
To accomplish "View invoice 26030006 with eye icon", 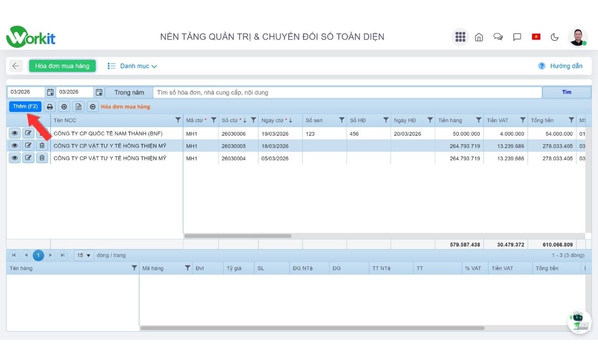I will [x=15, y=134].
